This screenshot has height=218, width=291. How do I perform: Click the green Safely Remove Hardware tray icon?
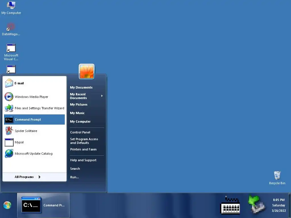pos(257,204)
